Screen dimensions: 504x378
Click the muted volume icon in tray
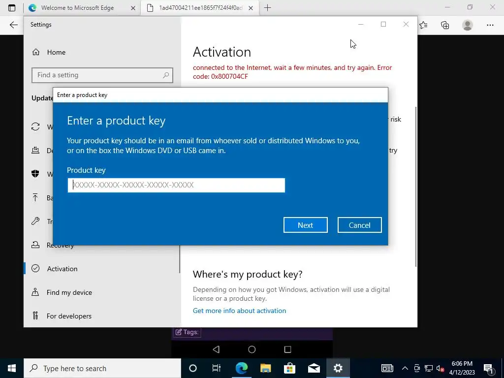[x=441, y=368]
